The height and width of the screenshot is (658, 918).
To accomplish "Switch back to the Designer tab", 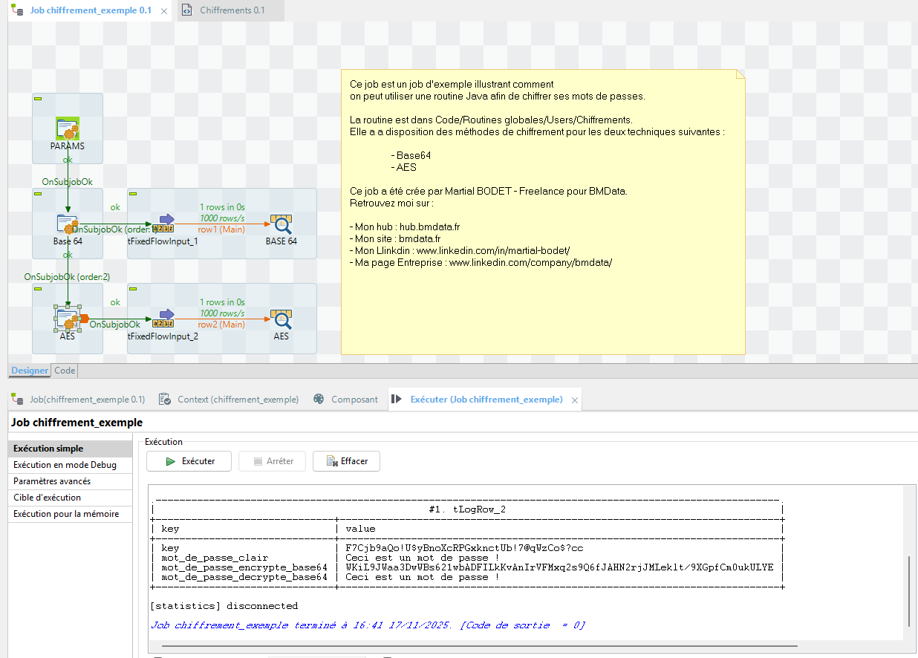I will point(29,370).
